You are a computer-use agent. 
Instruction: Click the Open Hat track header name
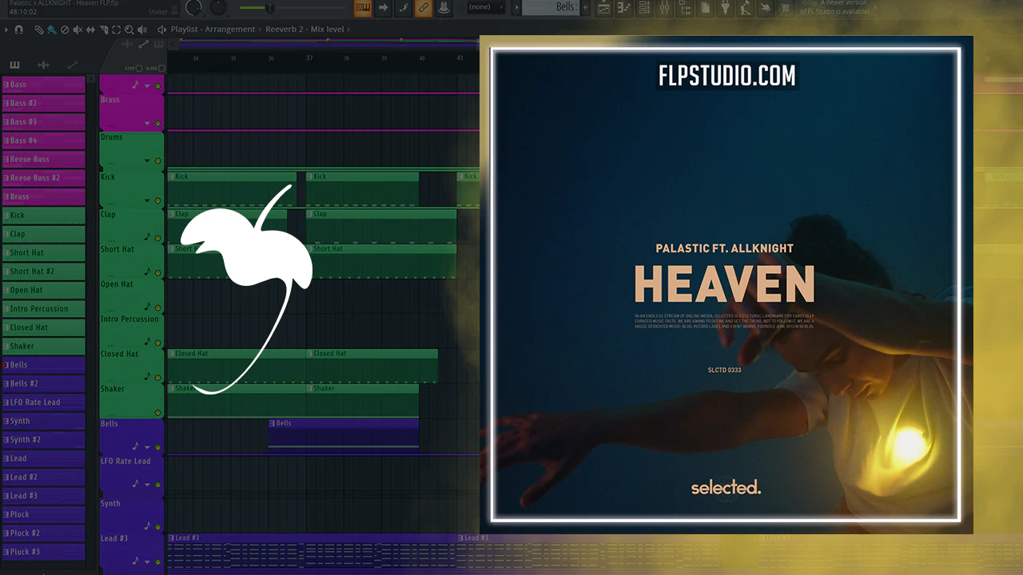coord(117,284)
